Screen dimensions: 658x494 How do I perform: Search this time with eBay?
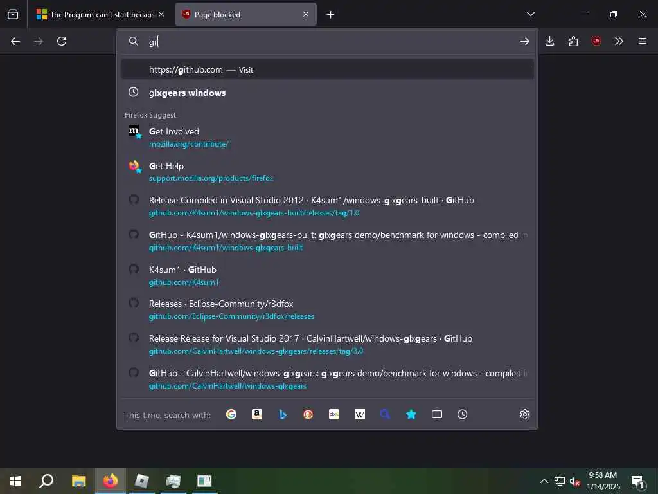coord(334,415)
